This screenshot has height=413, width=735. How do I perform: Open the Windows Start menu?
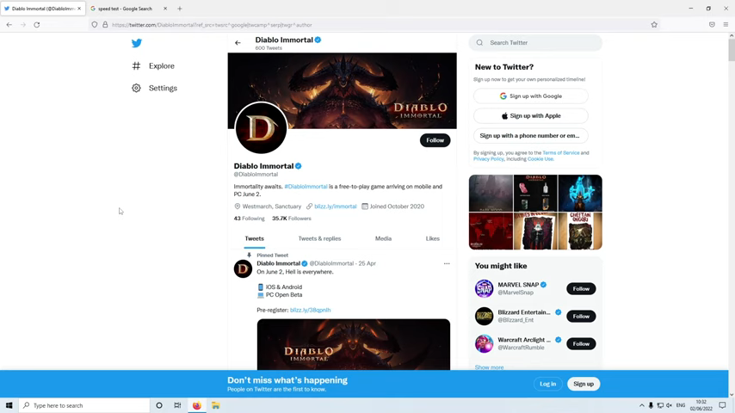(9, 405)
